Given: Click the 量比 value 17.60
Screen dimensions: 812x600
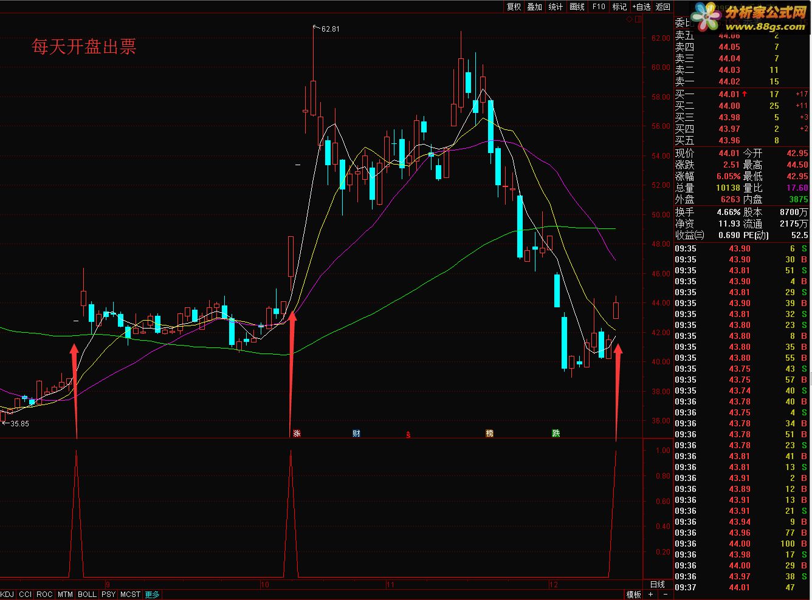Looking at the screenshot, I should point(797,188).
